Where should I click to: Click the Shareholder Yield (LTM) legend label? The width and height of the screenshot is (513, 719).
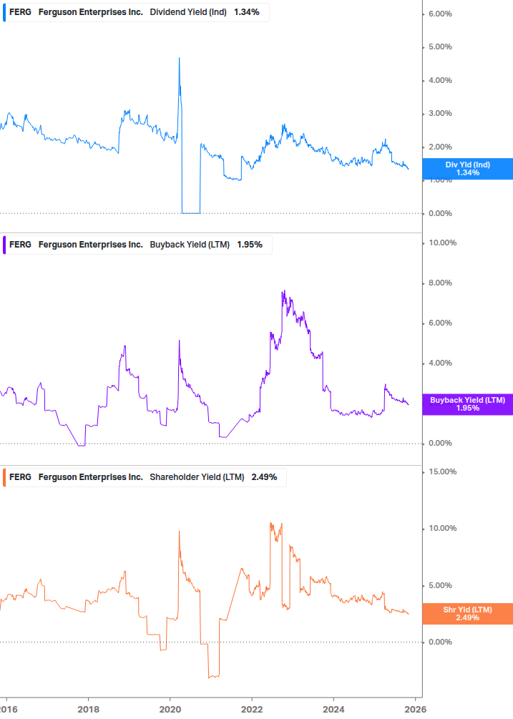pyautogui.click(x=197, y=477)
